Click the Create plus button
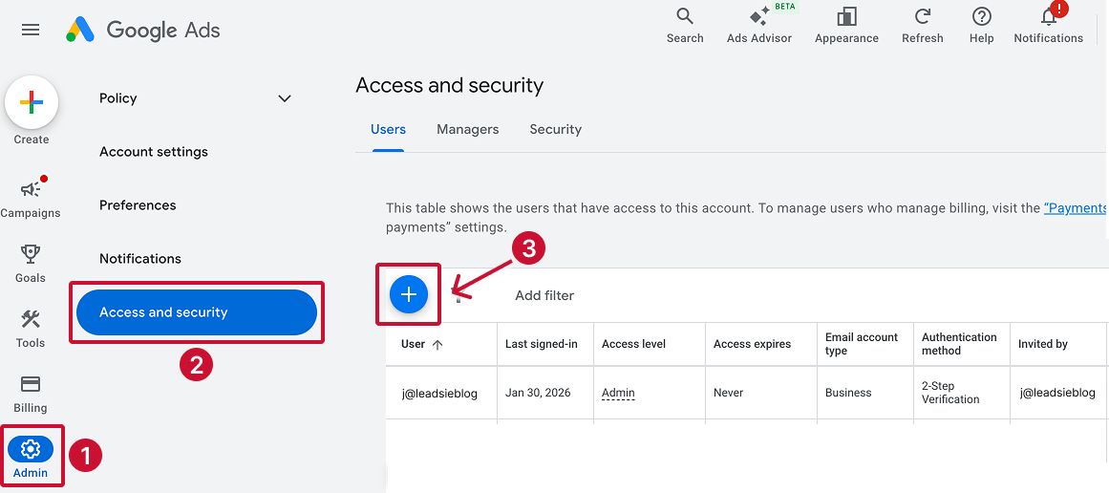Screen dimensions: 1109x493 tap(32, 102)
